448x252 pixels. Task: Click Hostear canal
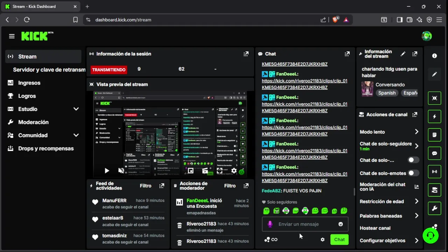tap(375, 228)
